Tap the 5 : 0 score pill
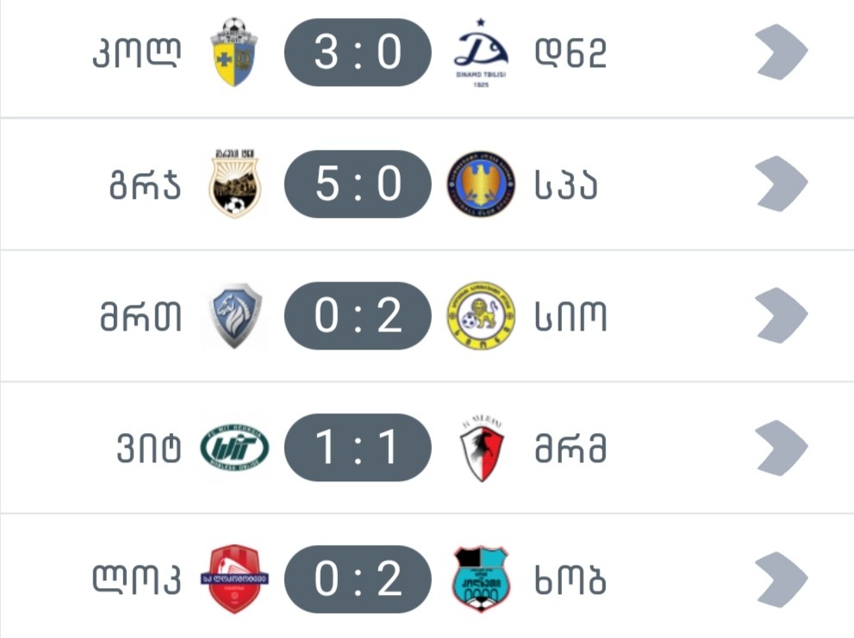The width and height of the screenshot is (854, 638). (x=358, y=184)
